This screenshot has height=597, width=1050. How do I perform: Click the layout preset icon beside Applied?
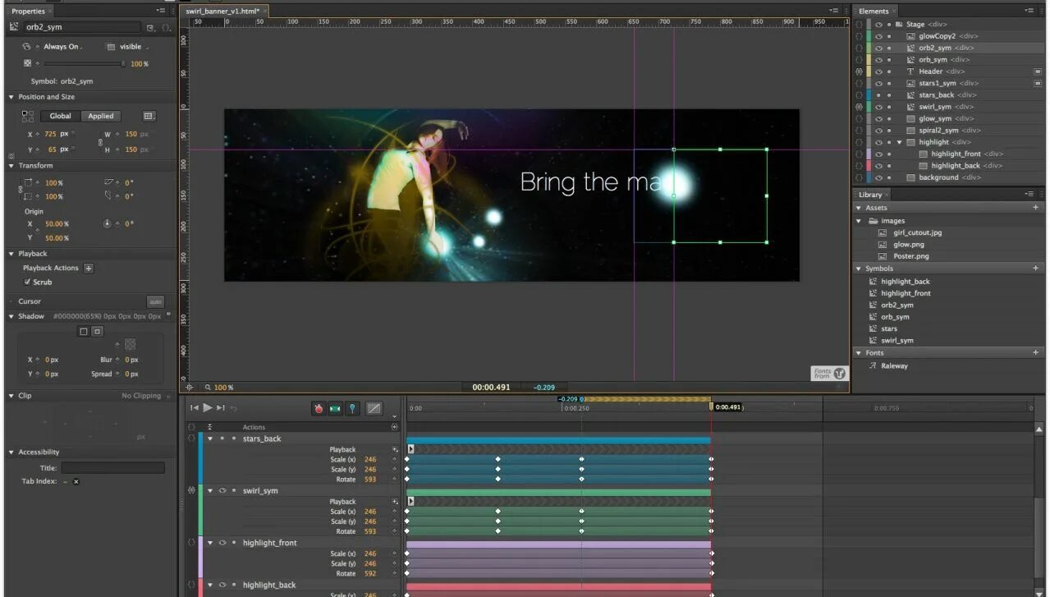click(149, 116)
